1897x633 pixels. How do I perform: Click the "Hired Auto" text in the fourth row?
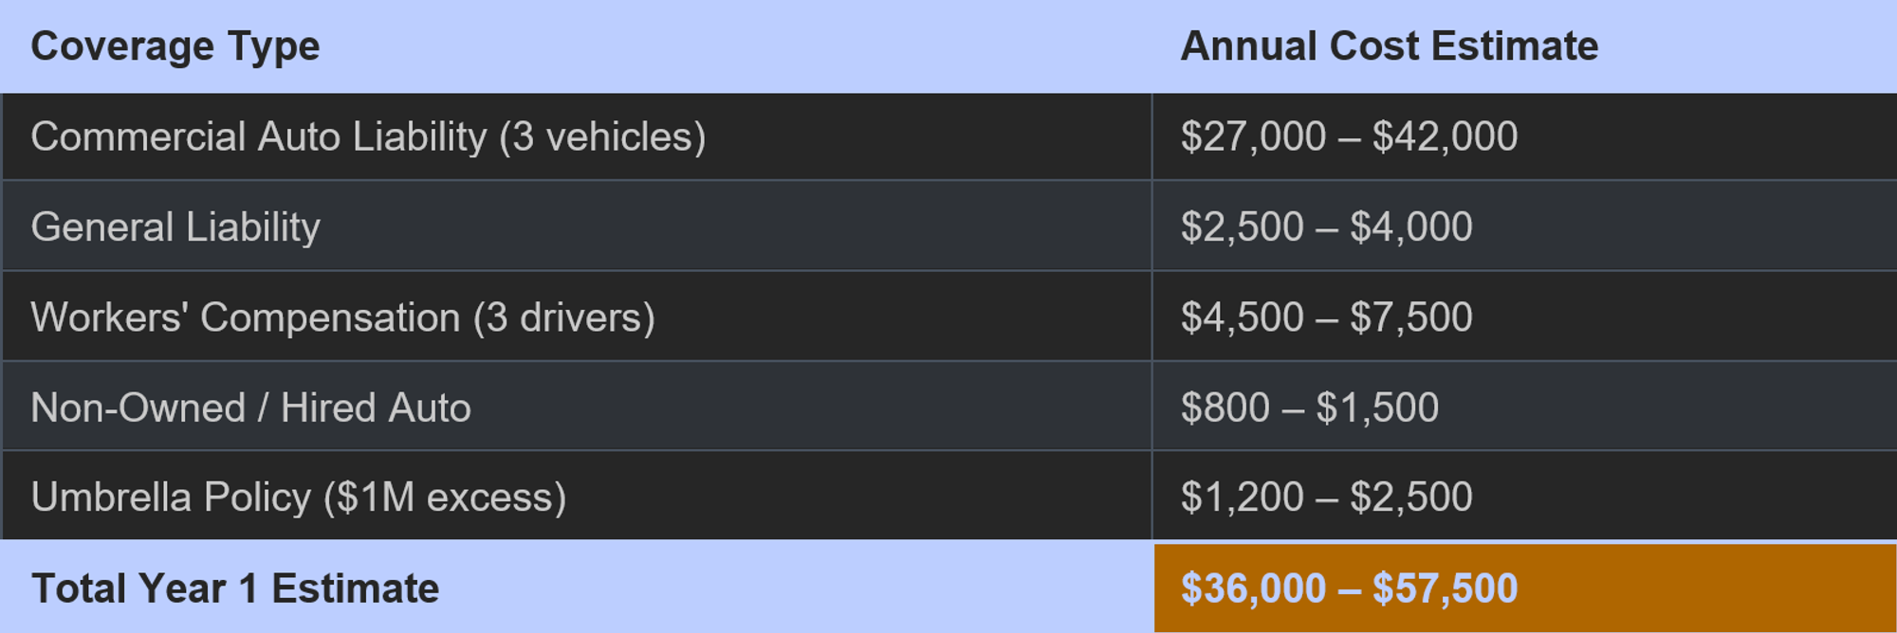[376, 408]
